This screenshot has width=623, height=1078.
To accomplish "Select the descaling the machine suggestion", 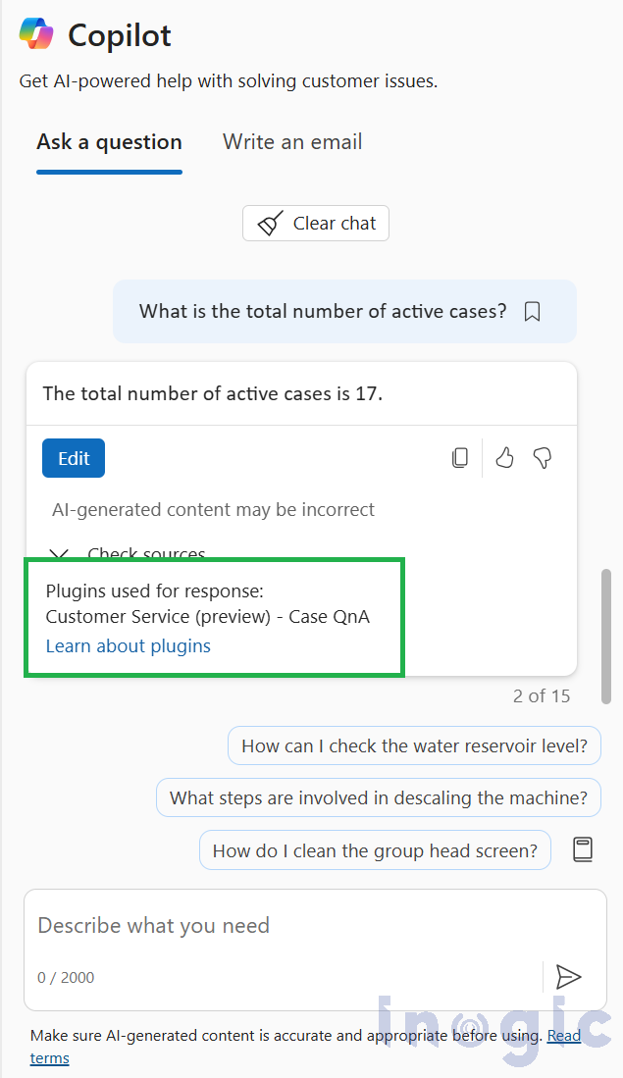I will coord(378,797).
